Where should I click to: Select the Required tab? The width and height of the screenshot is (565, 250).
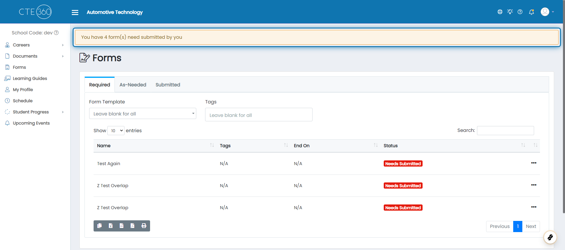pos(99,85)
